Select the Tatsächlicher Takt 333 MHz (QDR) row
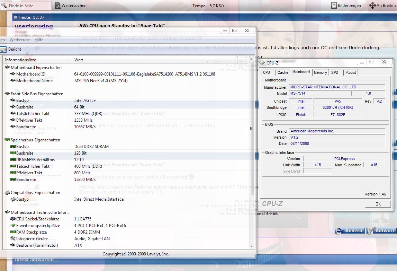Viewport: 397px width, 271px height. click(x=127, y=114)
